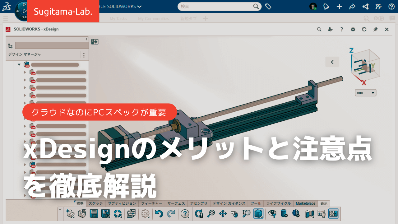Click the Save floppy disk icon

click(94, 213)
